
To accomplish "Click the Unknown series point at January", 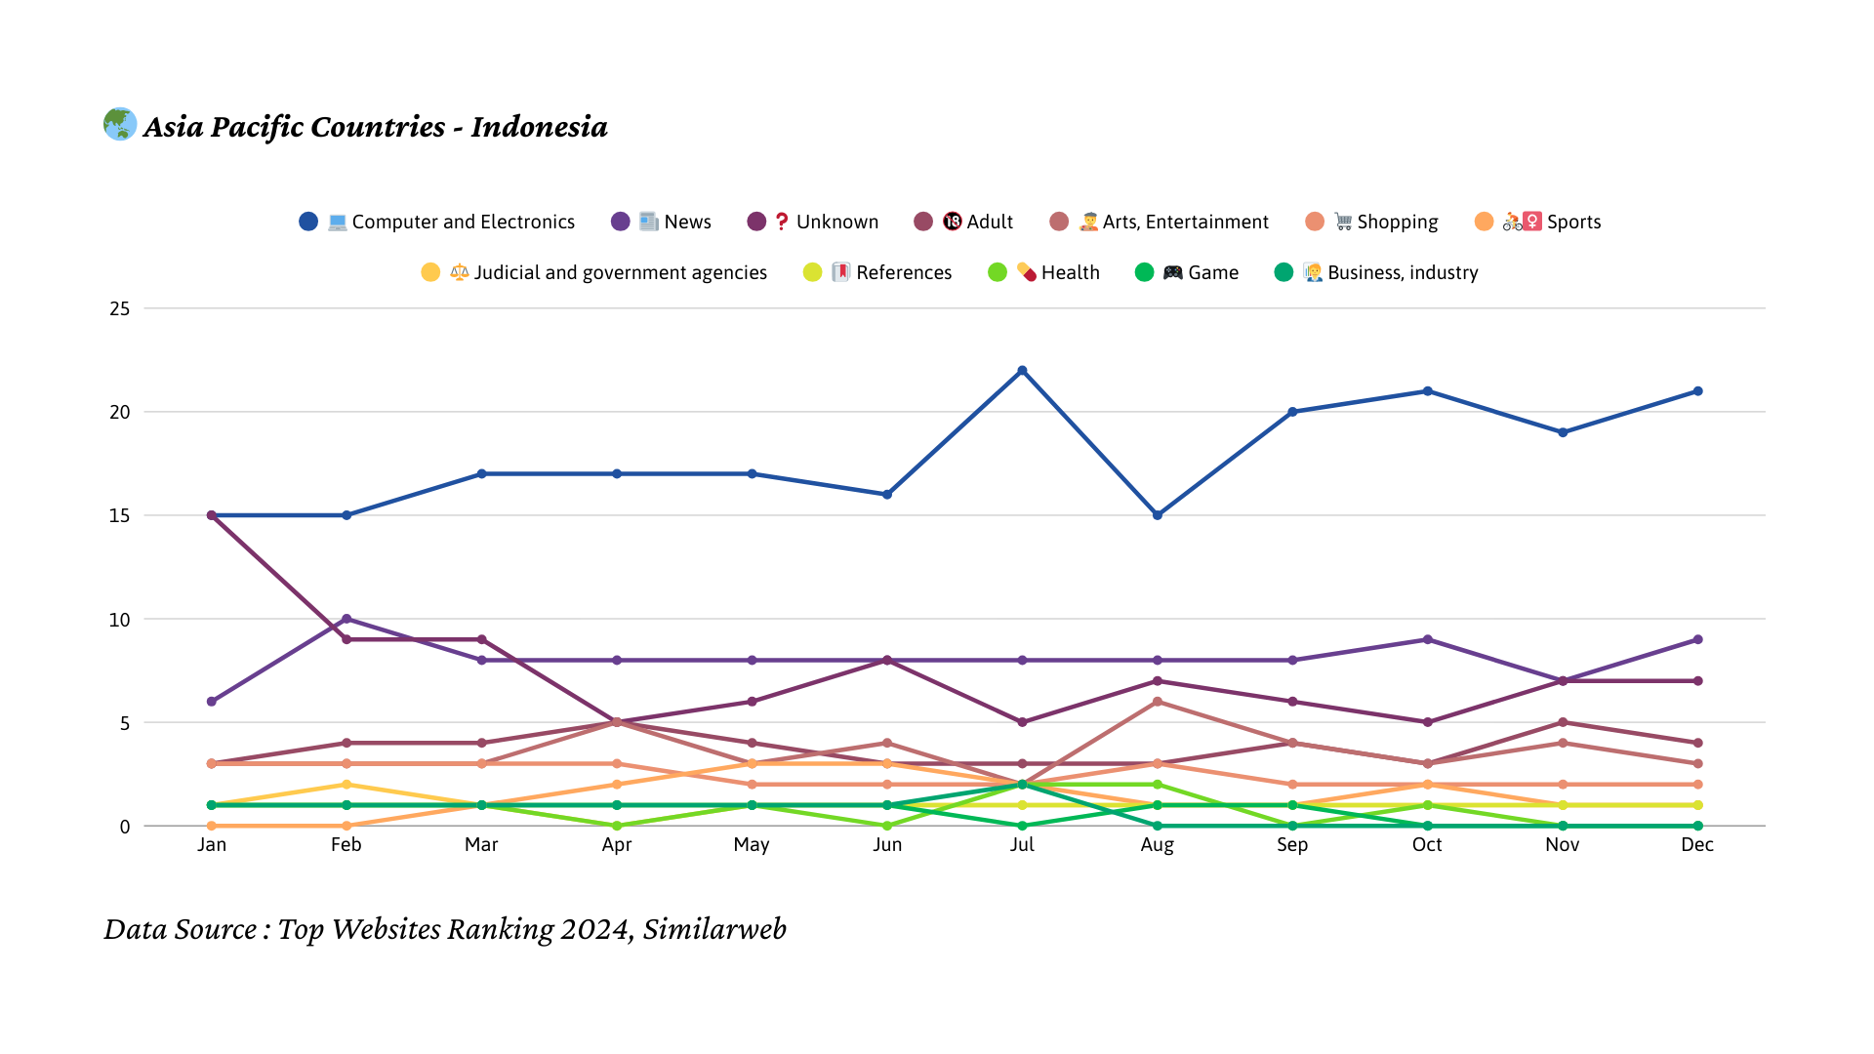I will tap(212, 515).
